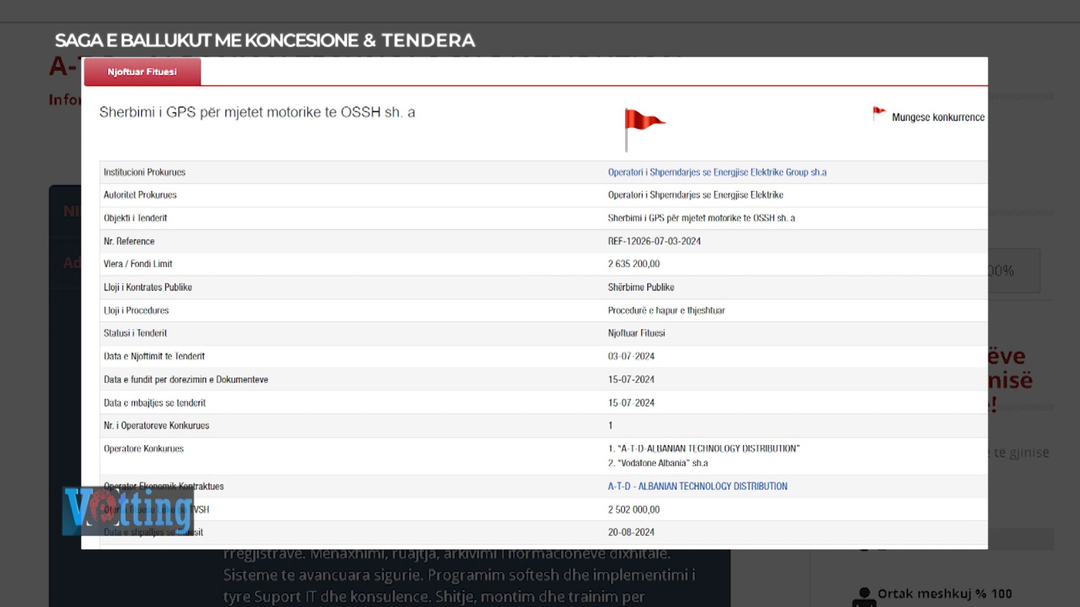Click the document submission deadline date value
Image resolution: width=1080 pixels, height=607 pixels.
(x=631, y=380)
